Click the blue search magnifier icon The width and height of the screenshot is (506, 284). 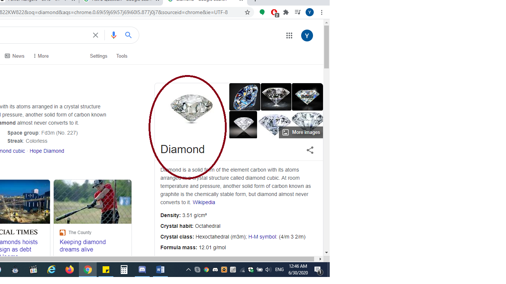[129, 35]
